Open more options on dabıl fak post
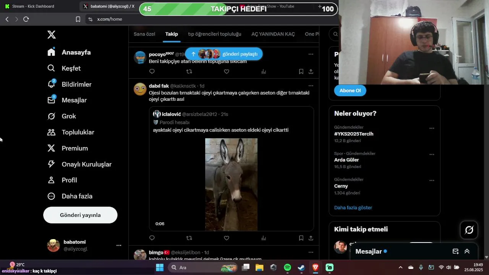The width and height of the screenshot is (489, 275). pos(311,86)
